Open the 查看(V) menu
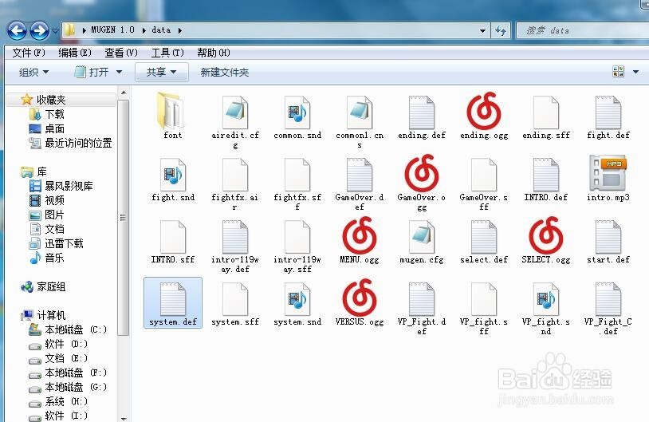The height and width of the screenshot is (422, 649). [121, 53]
